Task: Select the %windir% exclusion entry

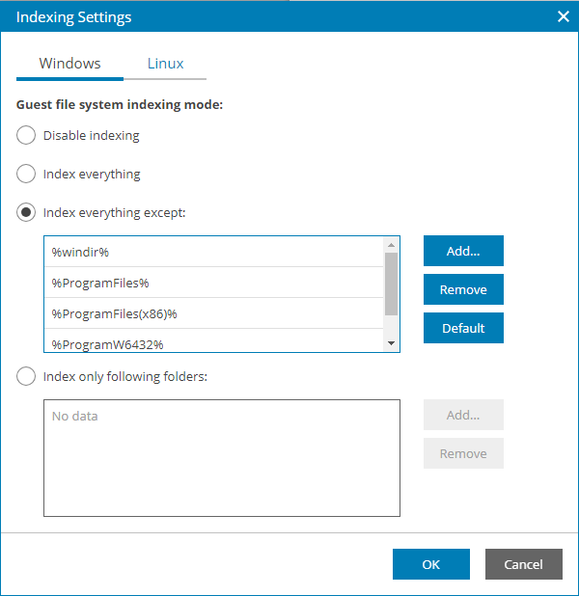Action: point(212,252)
